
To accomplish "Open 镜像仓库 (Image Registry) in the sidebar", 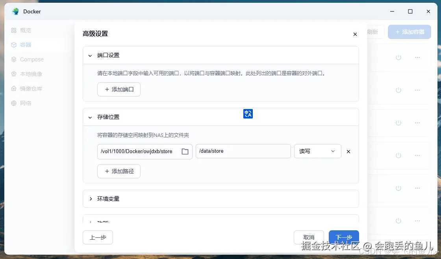I will click(28, 88).
